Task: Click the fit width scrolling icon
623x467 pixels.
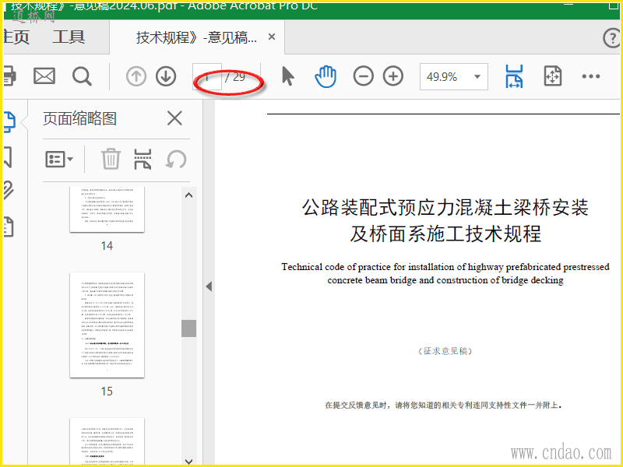Action: 514,76
